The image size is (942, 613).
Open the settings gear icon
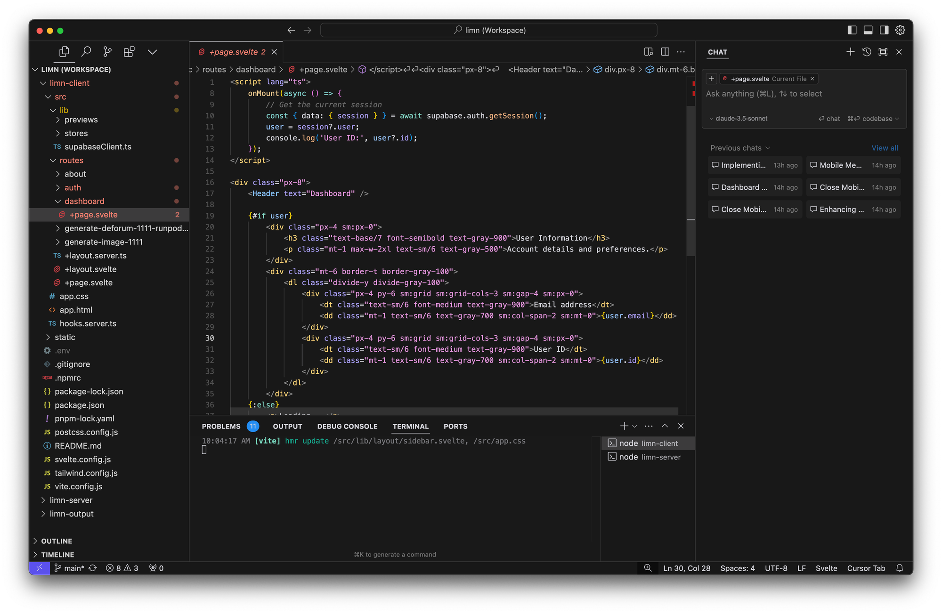pyautogui.click(x=900, y=30)
